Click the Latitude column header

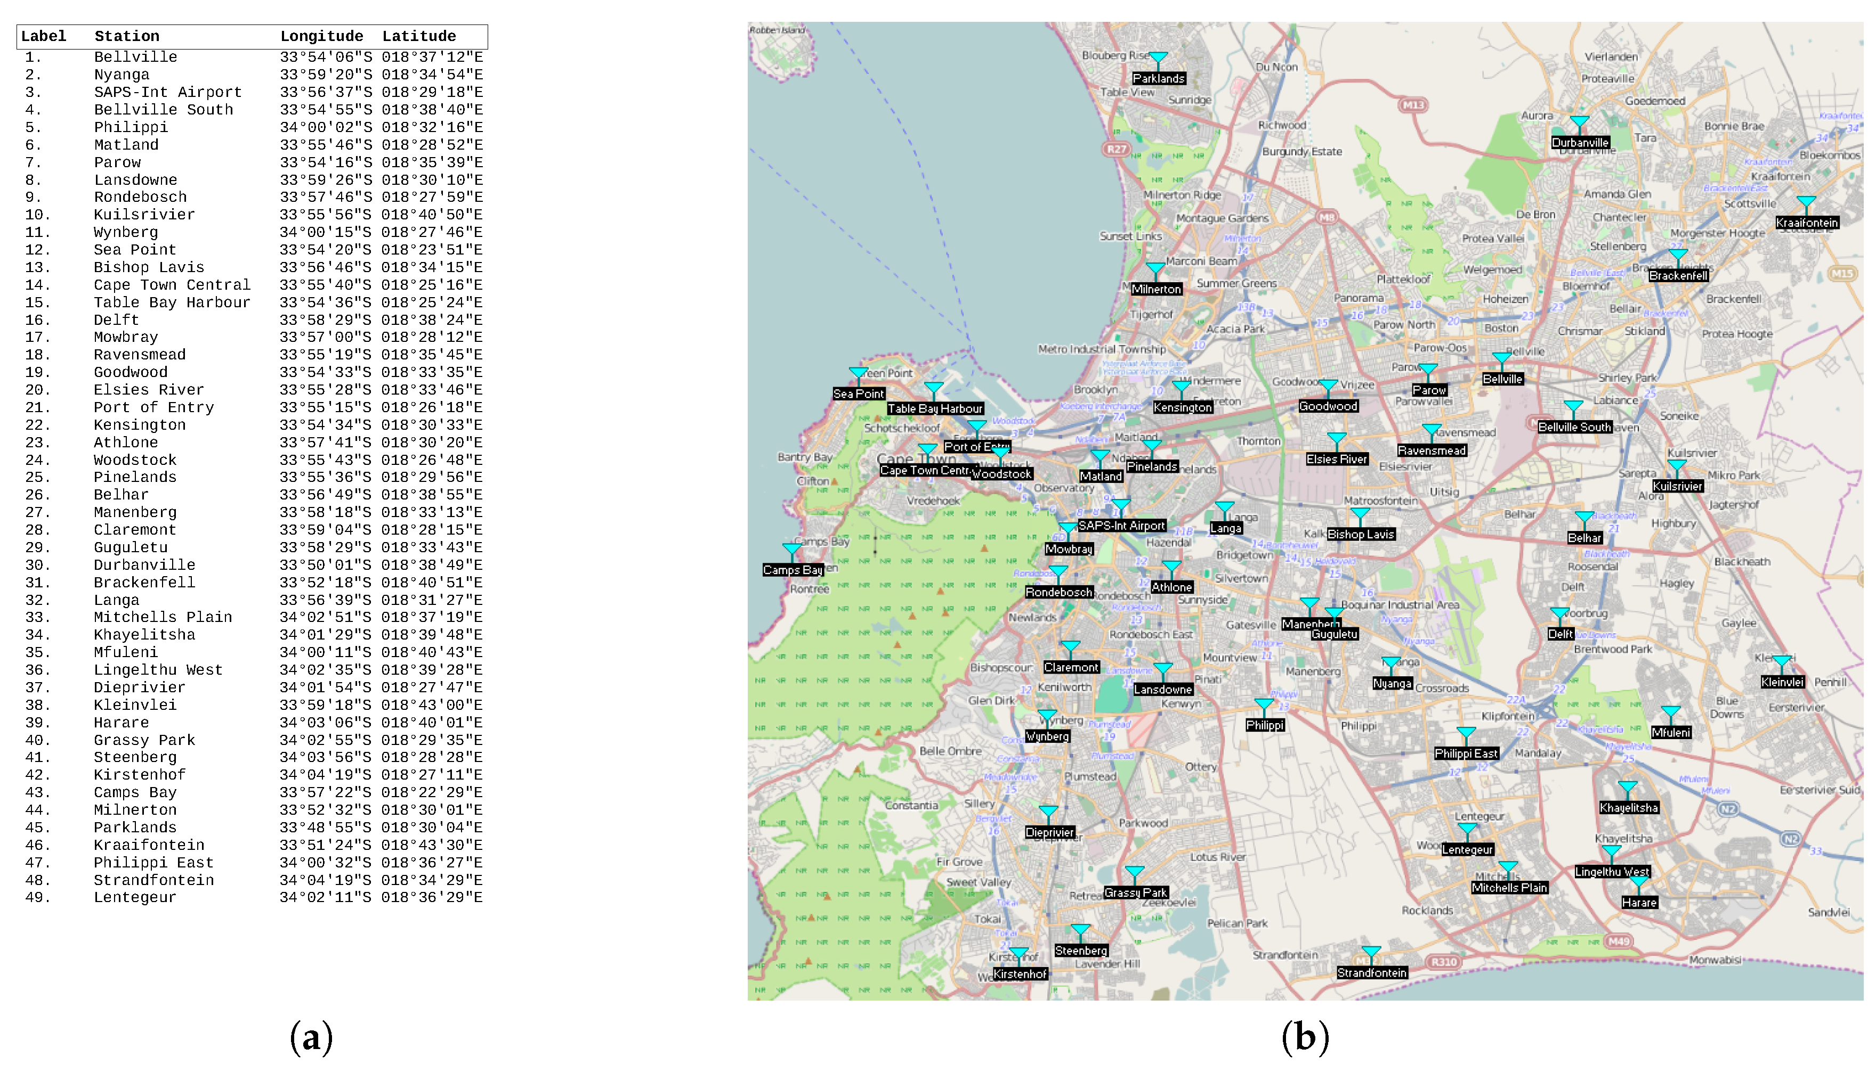tap(419, 36)
